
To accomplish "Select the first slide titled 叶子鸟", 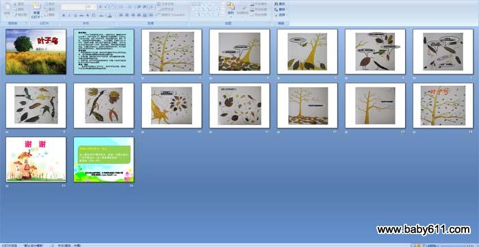I will coord(36,52).
